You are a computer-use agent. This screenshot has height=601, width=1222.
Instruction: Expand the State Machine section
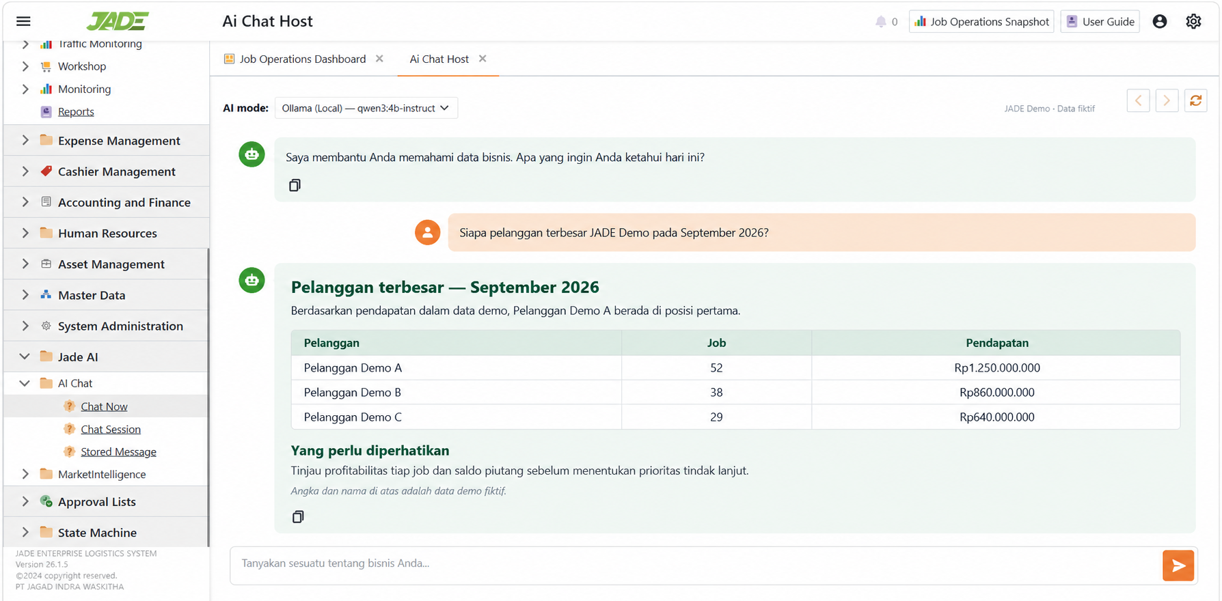coord(25,532)
